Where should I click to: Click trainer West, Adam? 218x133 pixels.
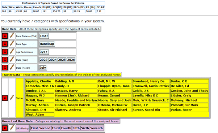39,115
